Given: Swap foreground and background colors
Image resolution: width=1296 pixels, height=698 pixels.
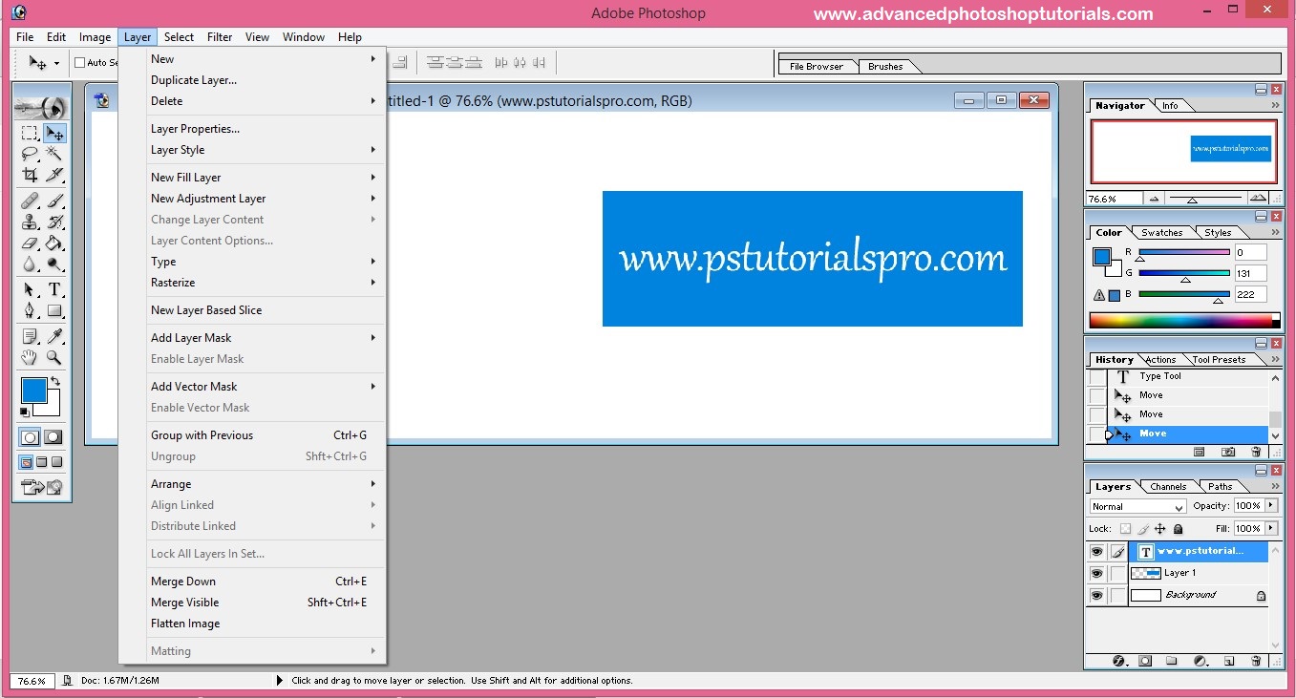Looking at the screenshot, I should click(56, 381).
